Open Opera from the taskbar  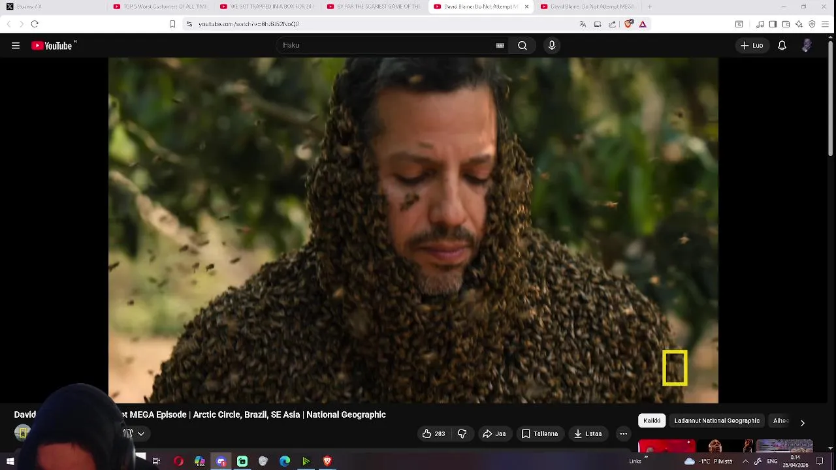coord(178,462)
